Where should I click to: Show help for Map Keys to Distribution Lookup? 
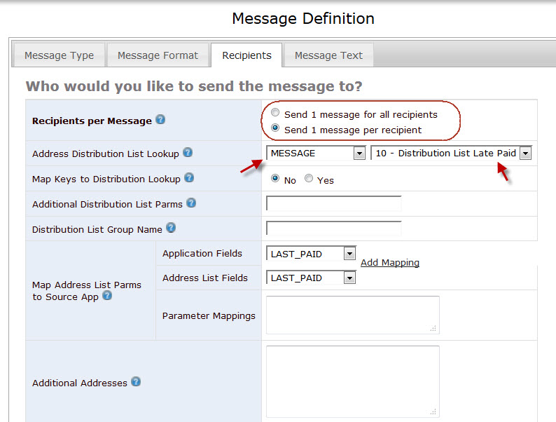point(189,177)
